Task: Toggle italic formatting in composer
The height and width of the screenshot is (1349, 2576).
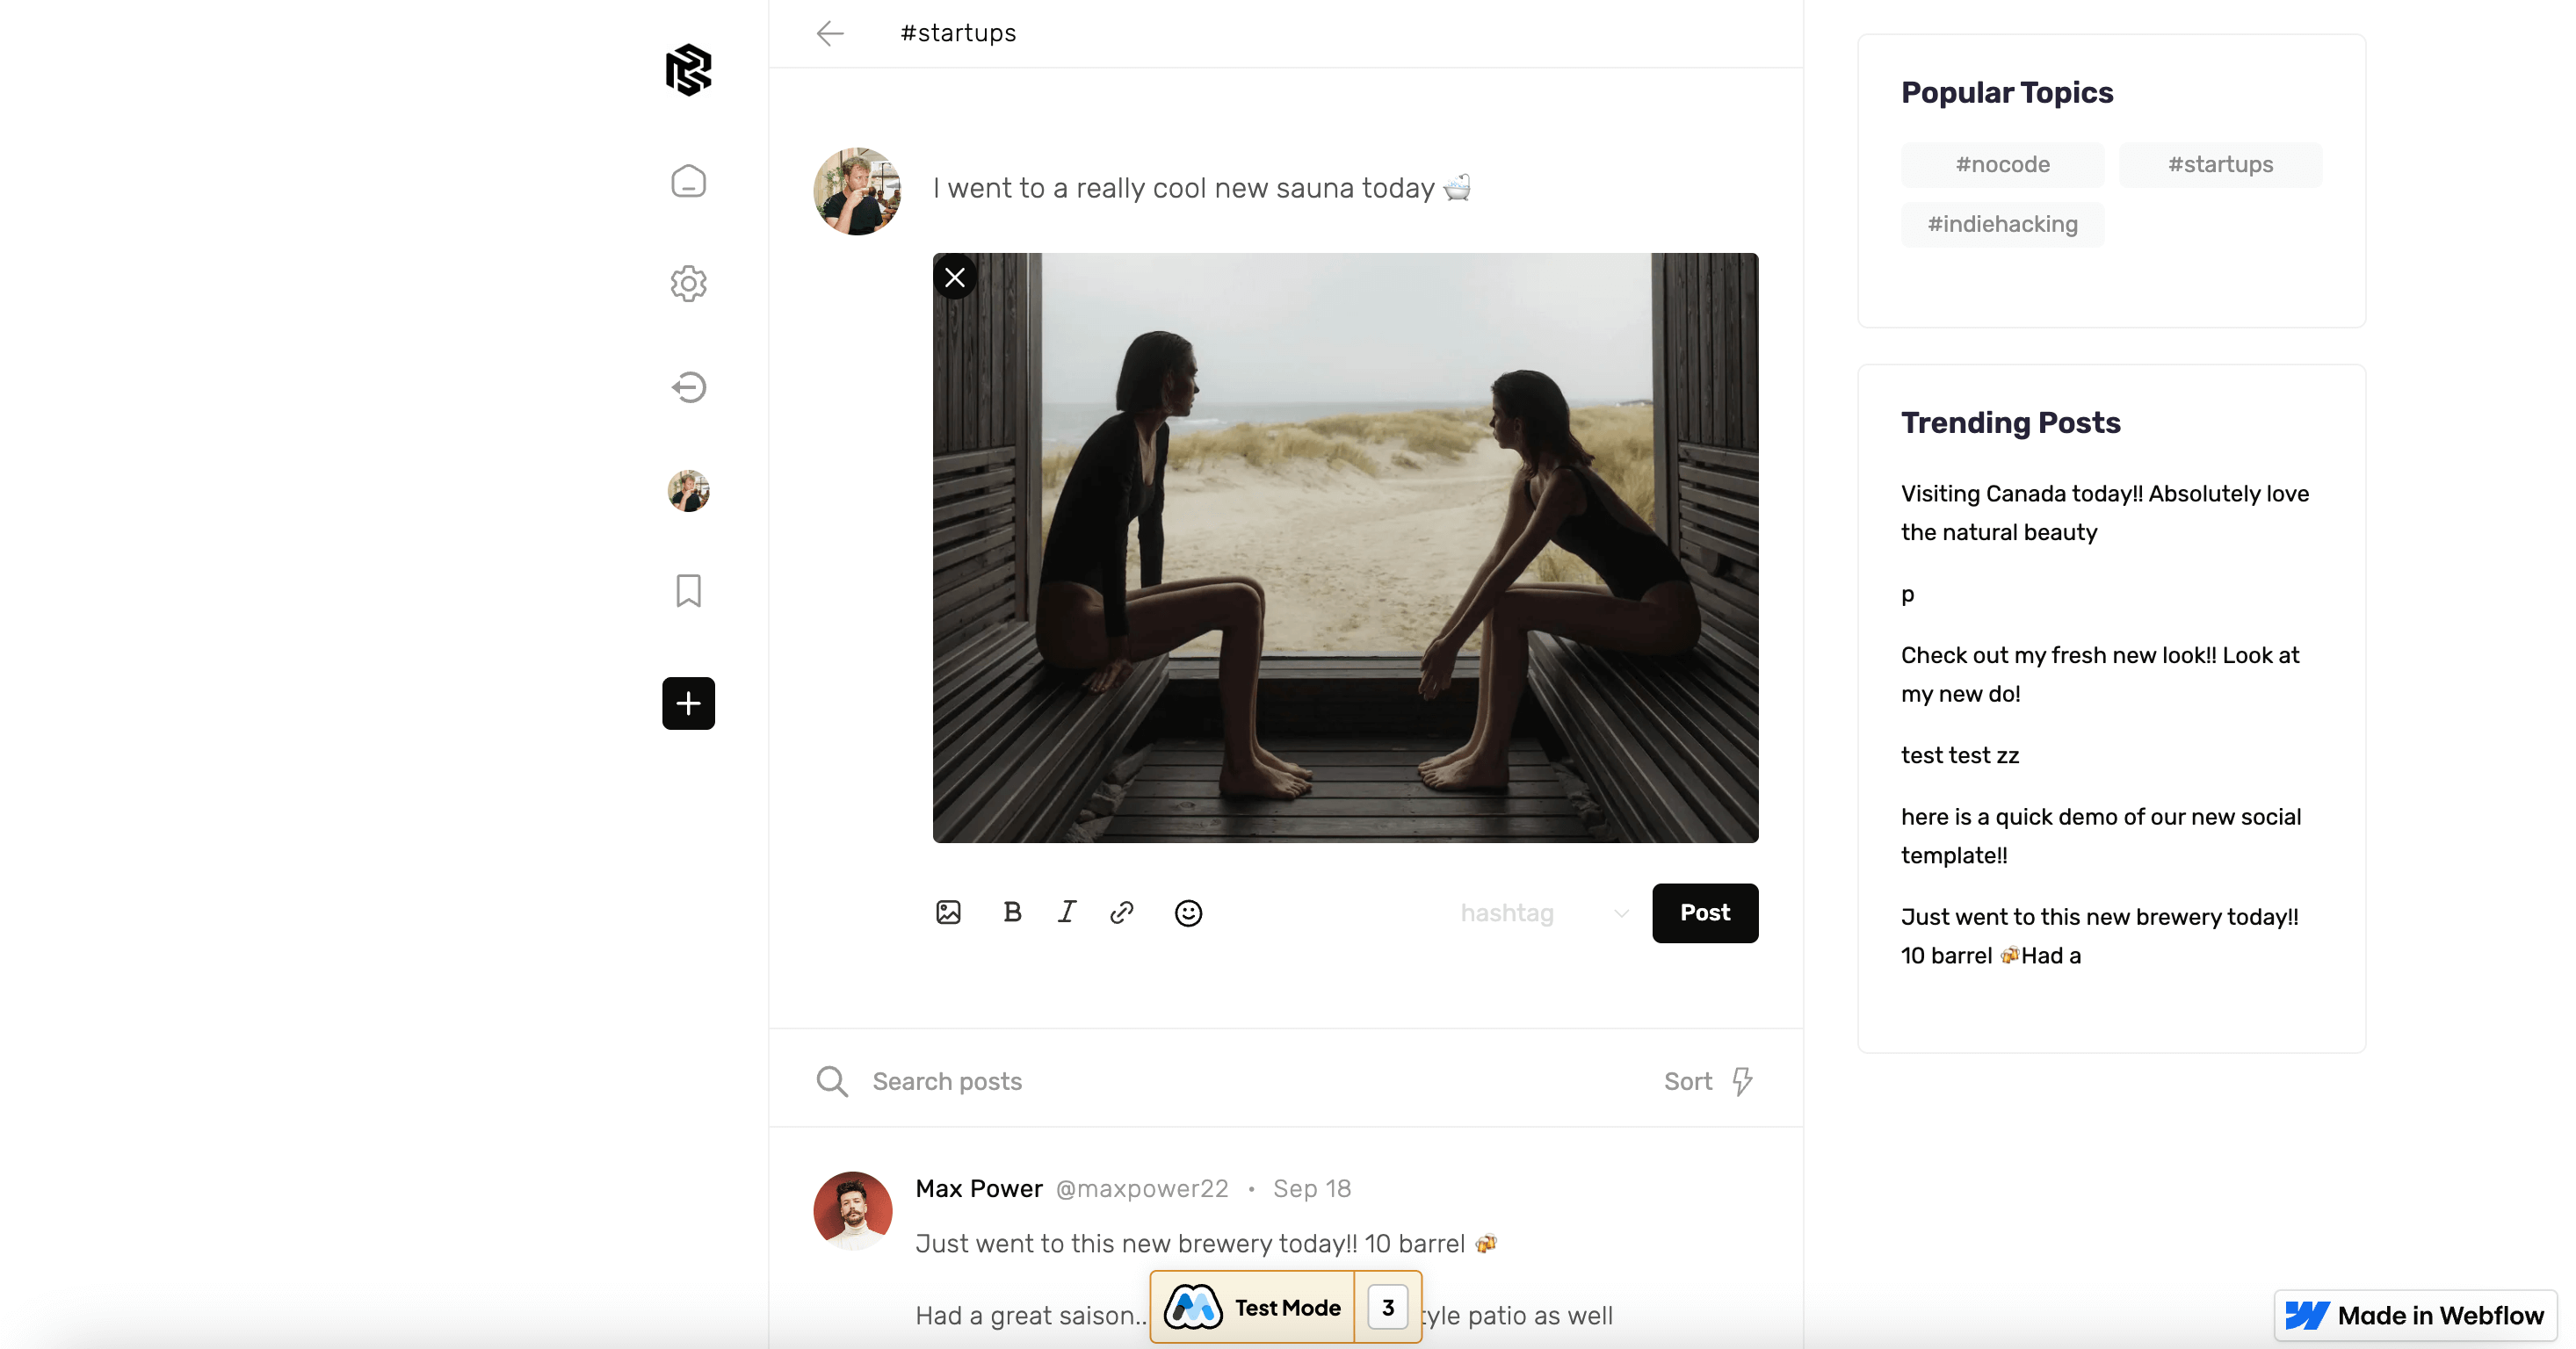Action: coord(1067,913)
